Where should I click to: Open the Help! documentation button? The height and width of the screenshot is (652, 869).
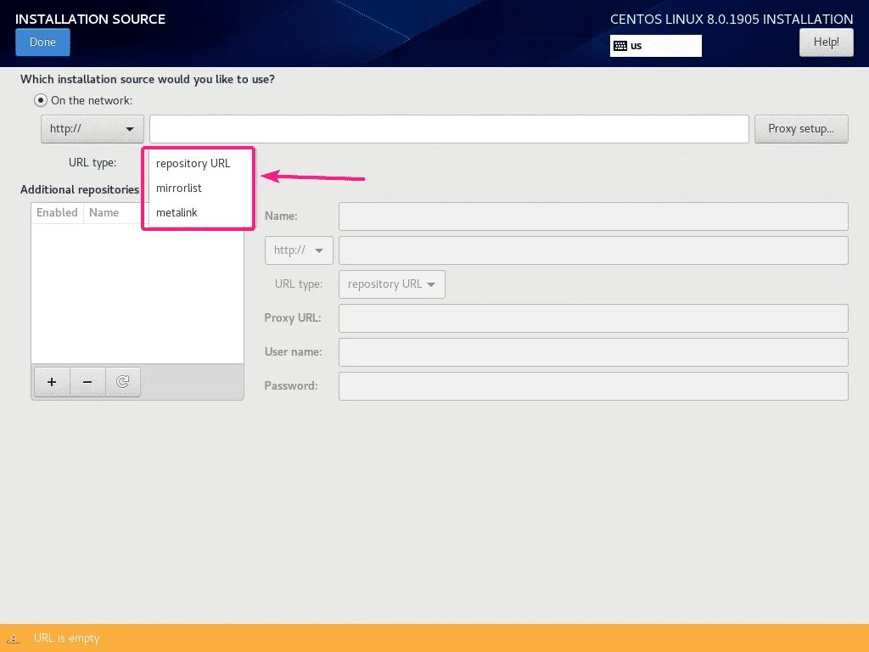coord(826,42)
